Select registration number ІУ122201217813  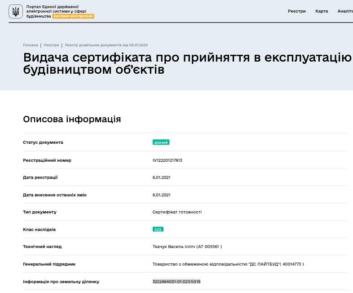[167, 160]
